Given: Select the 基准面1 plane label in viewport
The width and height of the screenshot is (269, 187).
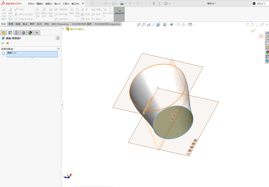Looking at the screenshot, I should 174,114.
